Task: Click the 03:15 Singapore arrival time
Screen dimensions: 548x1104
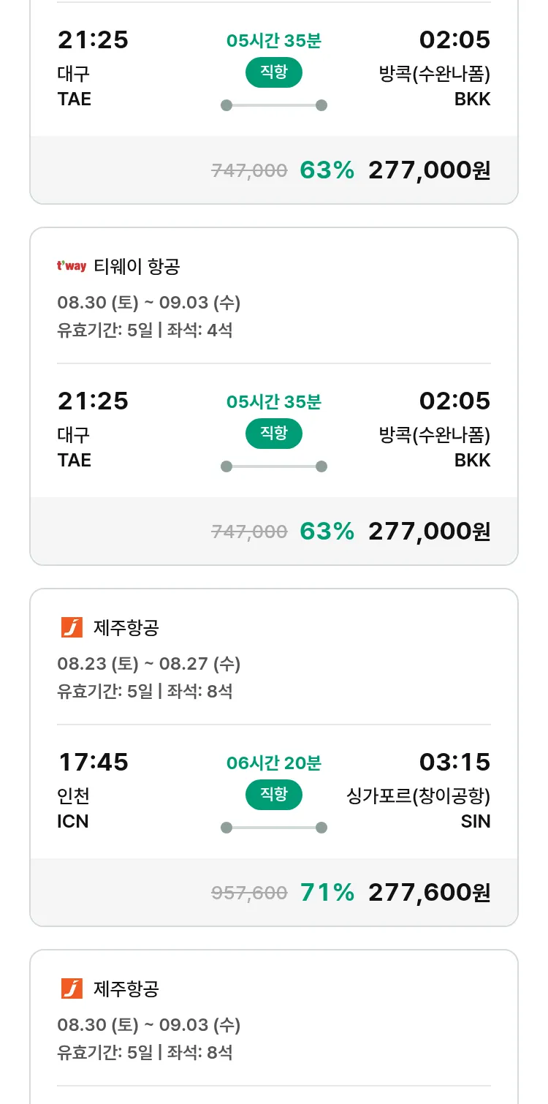Action: [454, 762]
